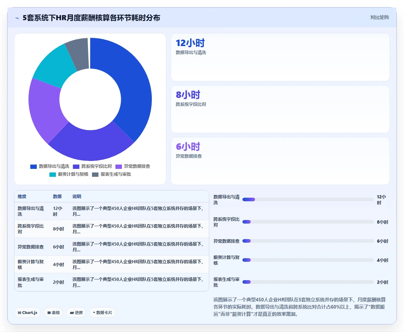Click the 4小时 table cell
This screenshot has height=332, width=404.
click(58, 264)
